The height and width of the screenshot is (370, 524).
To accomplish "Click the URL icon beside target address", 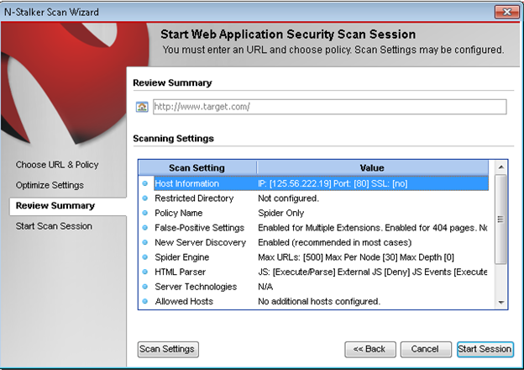I will [x=142, y=107].
